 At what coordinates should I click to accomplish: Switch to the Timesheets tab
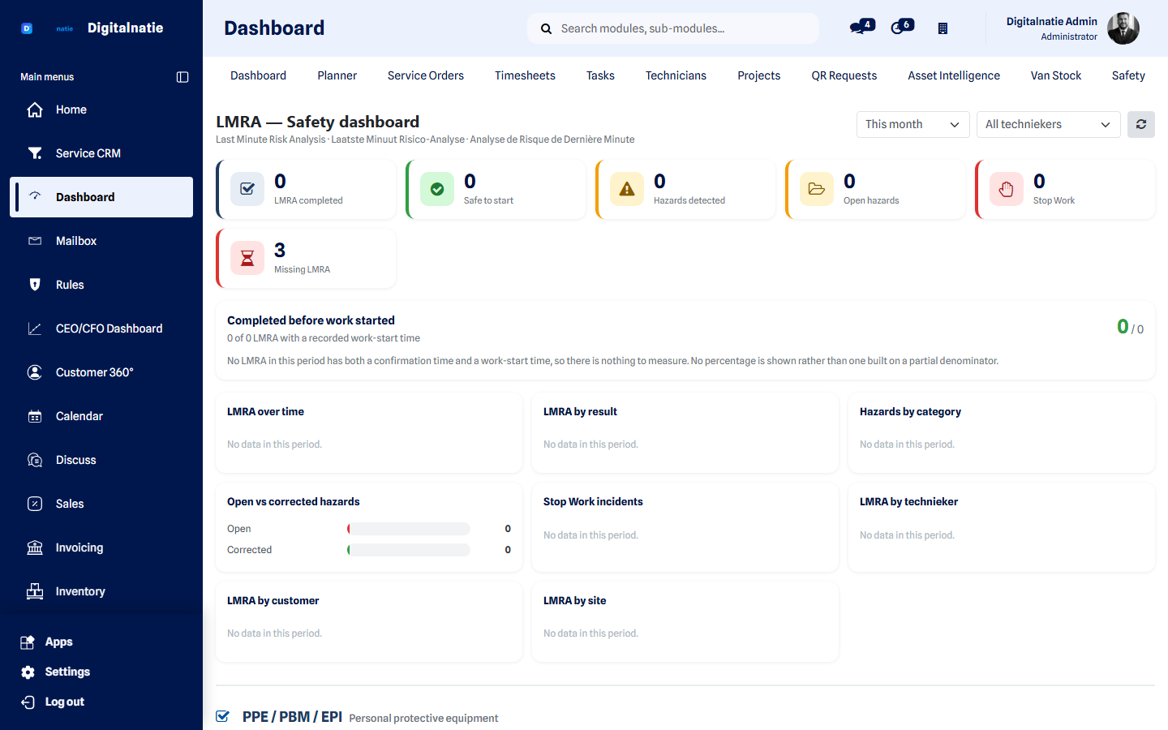point(525,75)
